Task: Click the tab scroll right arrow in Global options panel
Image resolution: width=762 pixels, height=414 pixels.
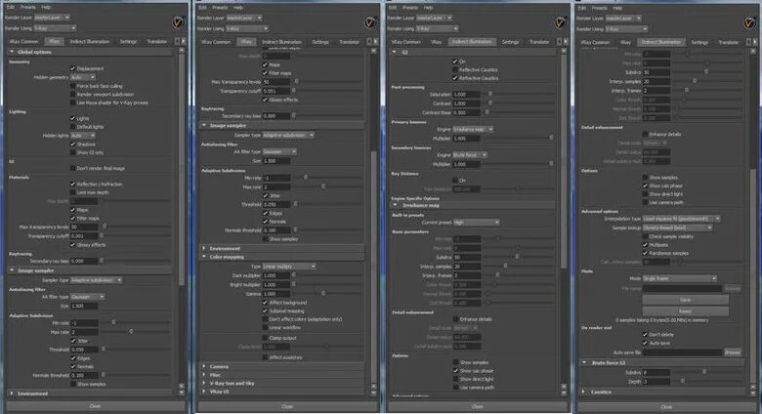Action: click(x=184, y=41)
